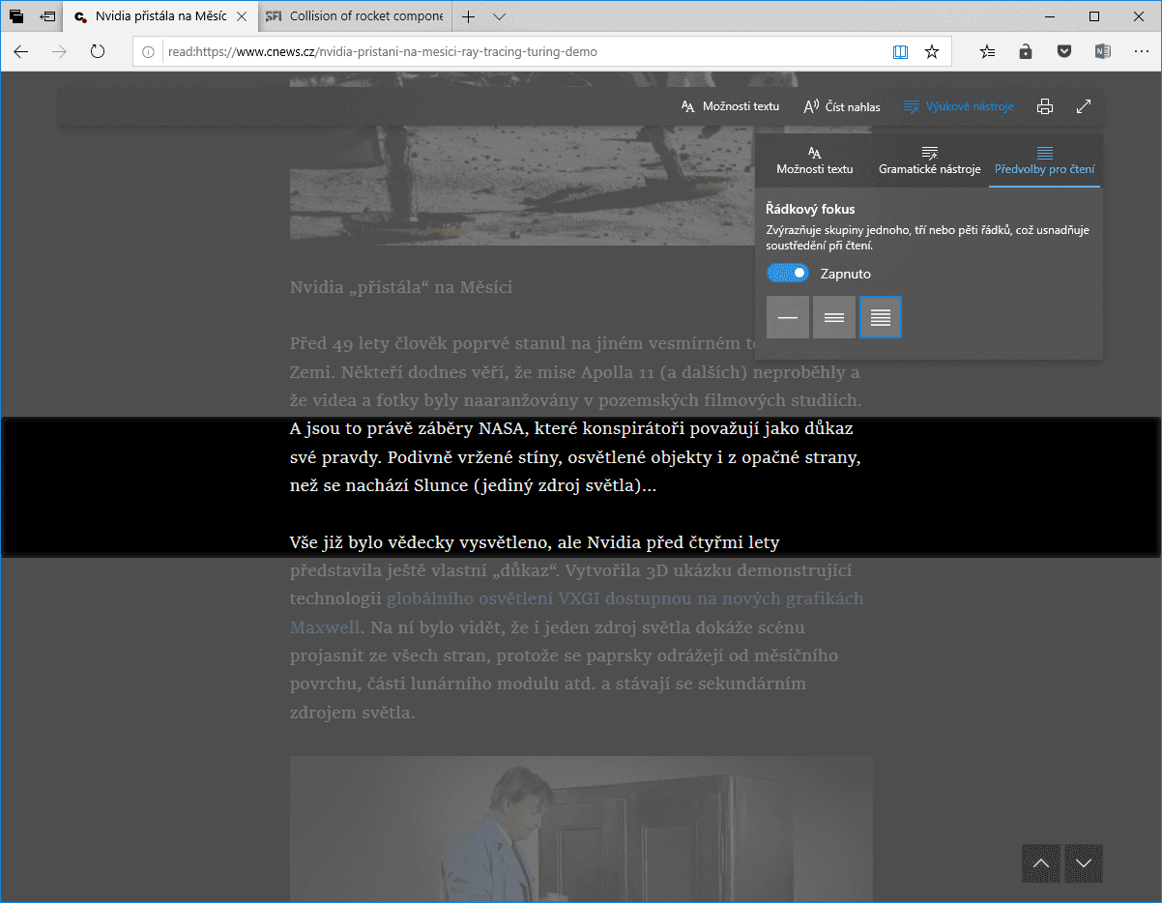Select the Nvidia přistála na Měsíc tab
This screenshot has width=1162, height=903.
(161, 16)
